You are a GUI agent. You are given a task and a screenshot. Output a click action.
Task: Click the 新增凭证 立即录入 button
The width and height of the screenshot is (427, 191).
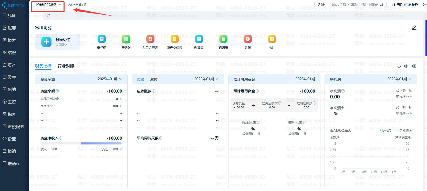click(58, 42)
